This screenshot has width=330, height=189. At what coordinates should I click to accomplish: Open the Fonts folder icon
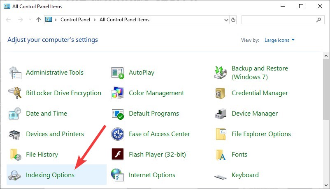click(221, 155)
